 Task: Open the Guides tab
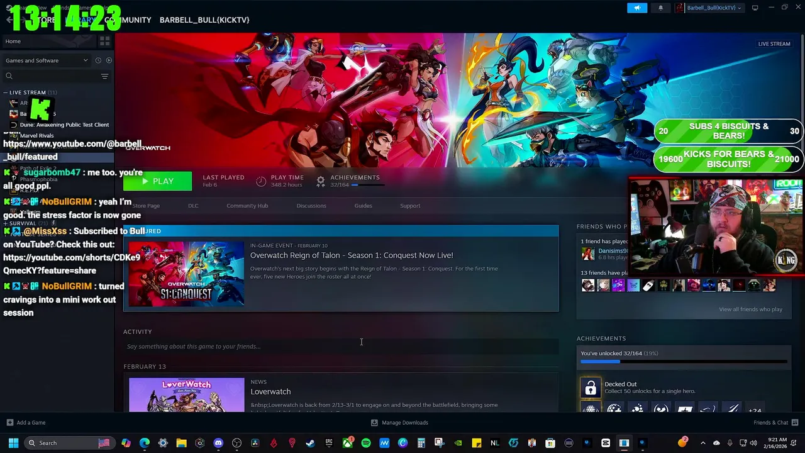pyautogui.click(x=363, y=206)
